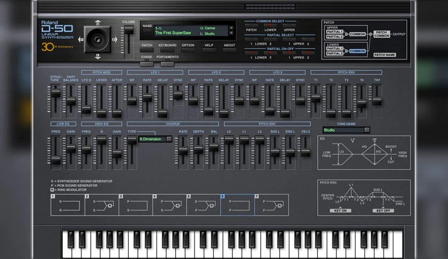The width and height of the screenshot is (448, 259).
Task: Click the Name button beside display
Action: coord(147,30)
